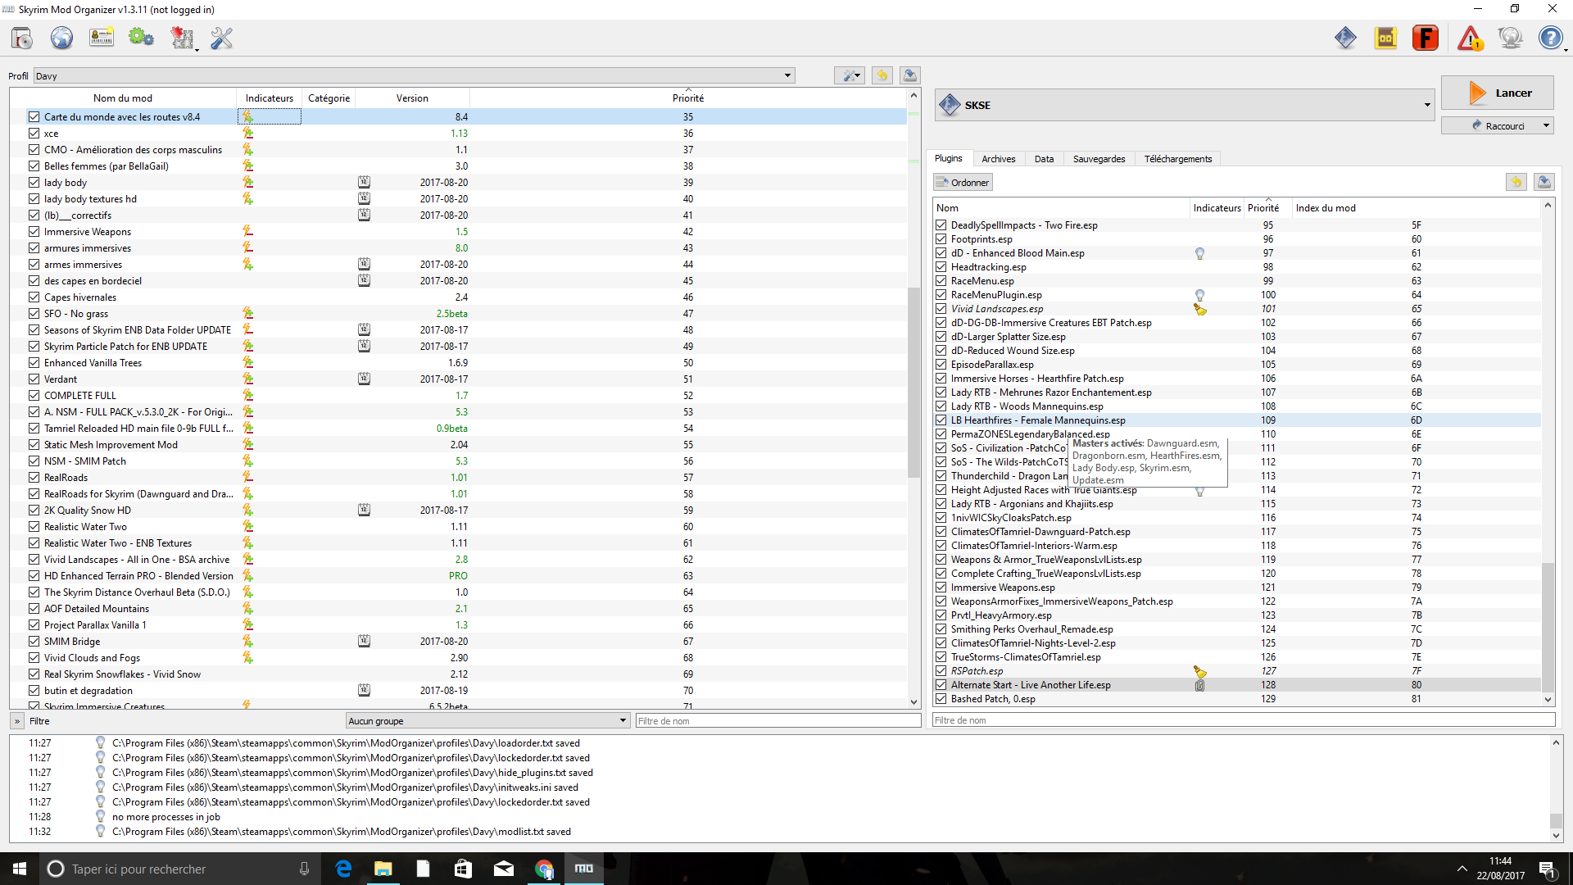This screenshot has width=1573, height=885.
Task: Open settings via wrench and screwdriver icon
Action: click(x=221, y=38)
